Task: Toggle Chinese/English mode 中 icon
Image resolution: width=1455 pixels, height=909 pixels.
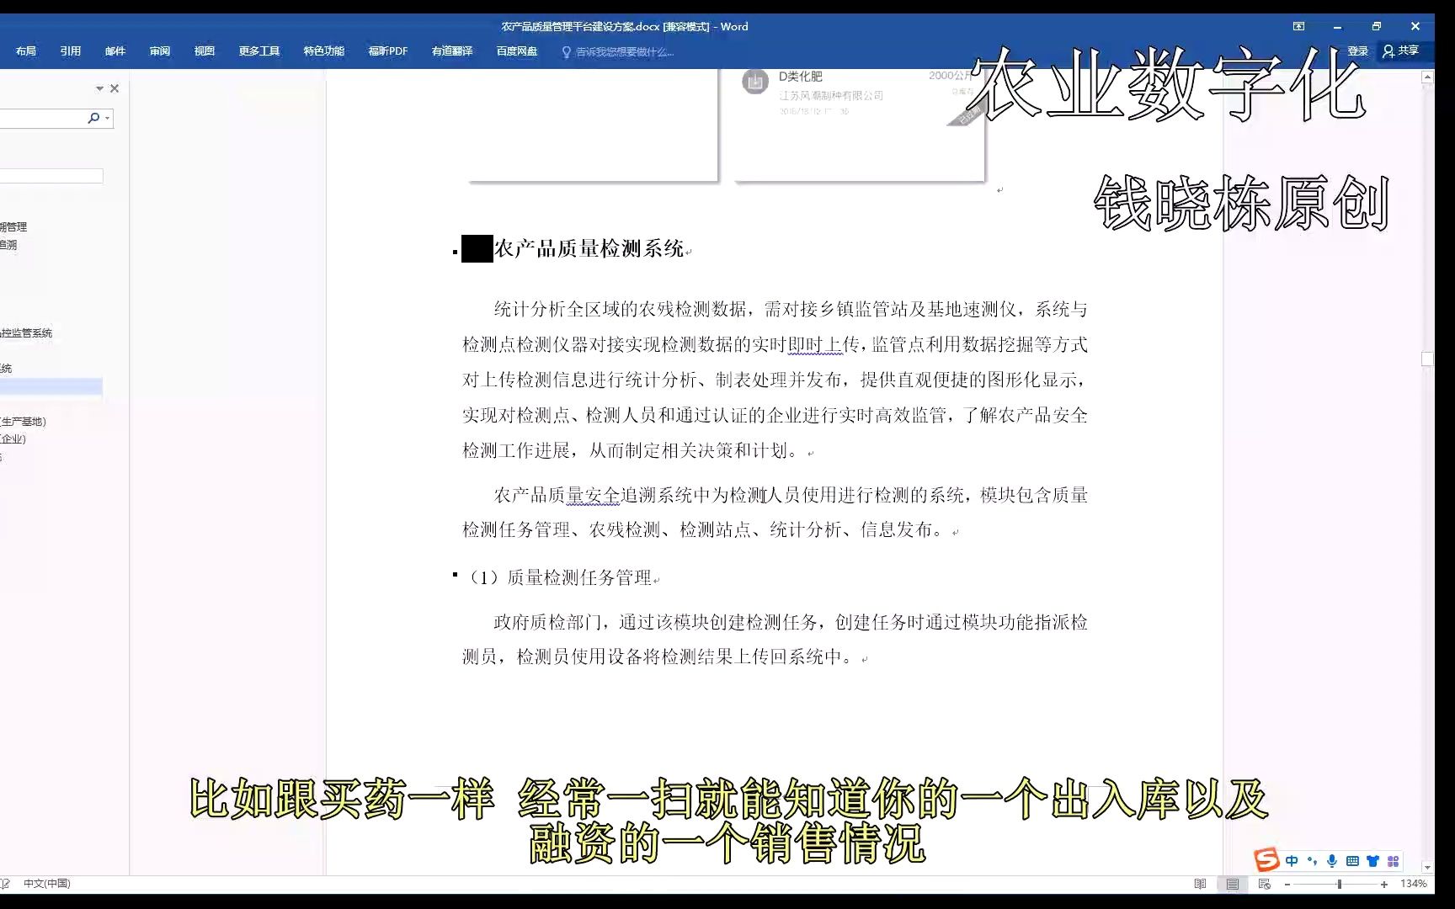Action: point(1292,861)
